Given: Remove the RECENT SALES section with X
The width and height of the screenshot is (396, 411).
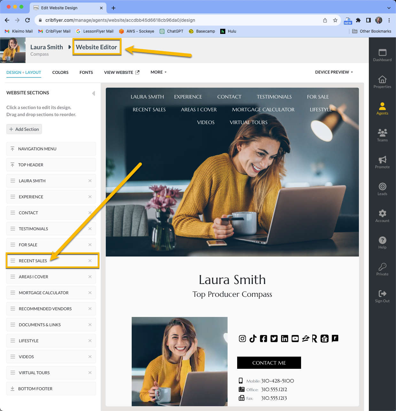Looking at the screenshot, I should coord(90,261).
